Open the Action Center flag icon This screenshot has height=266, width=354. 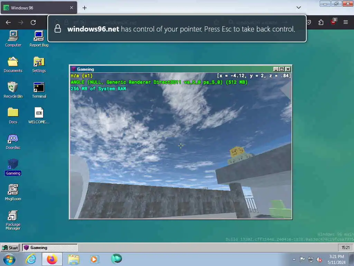click(302, 259)
